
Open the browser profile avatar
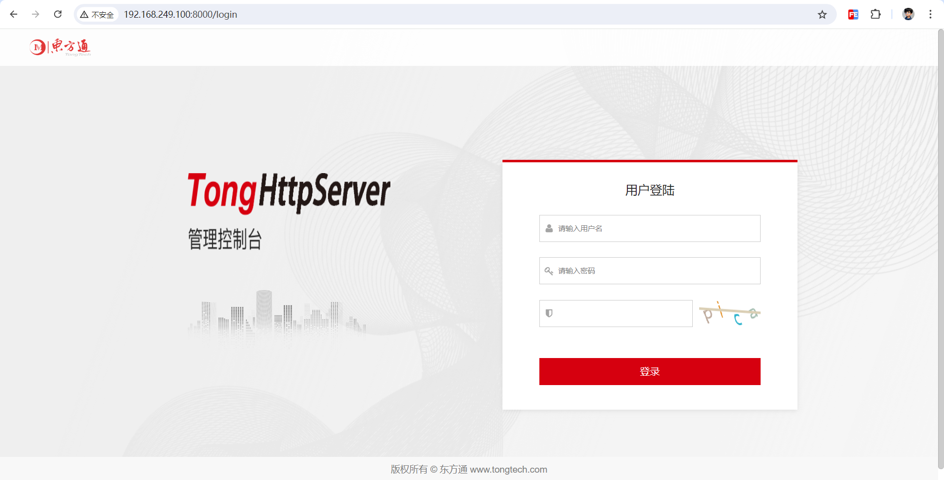pyautogui.click(x=908, y=14)
